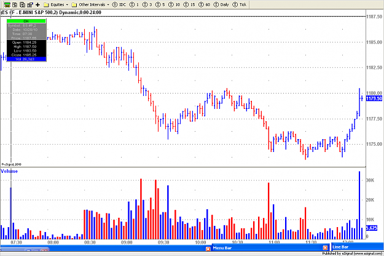Select the Menu Bar window title
The width and height of the screenshot is (384, 256).
[222, 248]
